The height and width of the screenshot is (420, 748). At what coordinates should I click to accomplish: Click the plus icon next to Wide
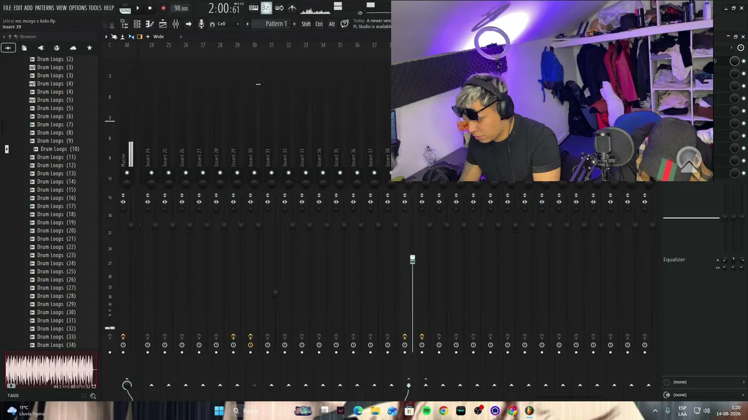coord(148,37)
